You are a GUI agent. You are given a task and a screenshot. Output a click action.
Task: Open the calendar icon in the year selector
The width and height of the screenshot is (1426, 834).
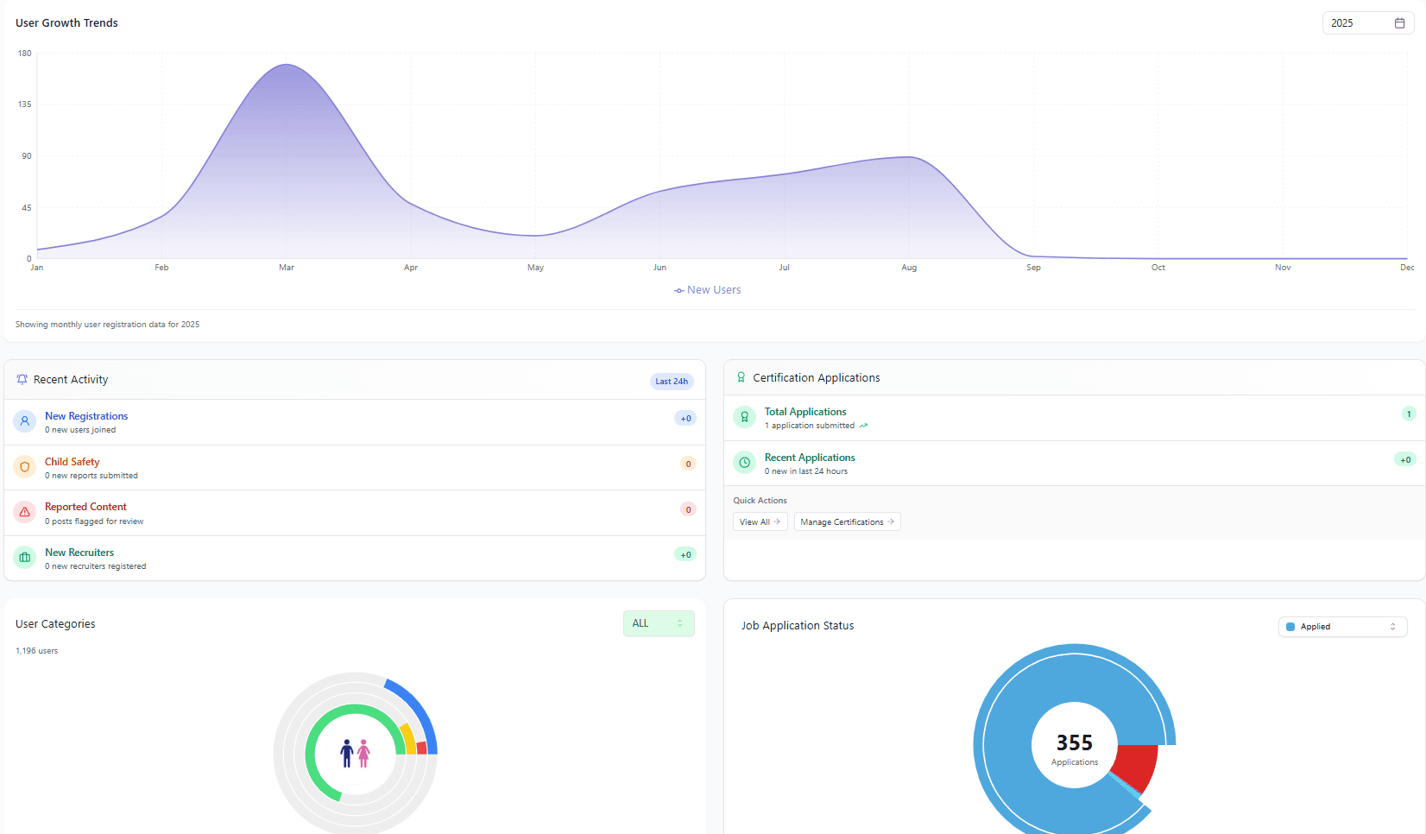click(x=1400, y=22)
